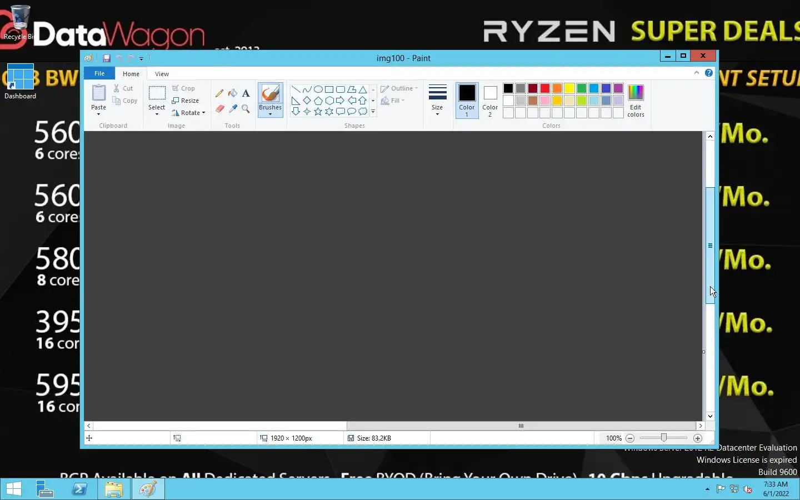This screenshot has width=800, height=500.
Task: Select the Text tool
Action: (x=246, y=93)
